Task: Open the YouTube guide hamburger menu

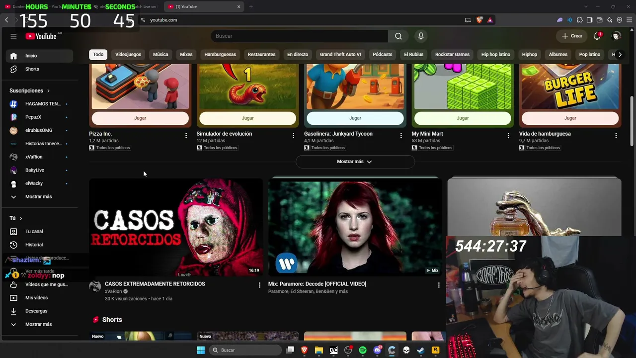Action: click(13, 36)
